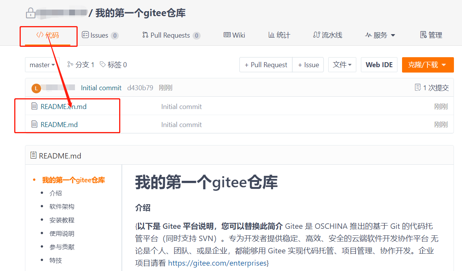Viewport: 462px width, 271px height.
Task: Click the commit history icon near 1 次提交
Action: click(418, 88)
